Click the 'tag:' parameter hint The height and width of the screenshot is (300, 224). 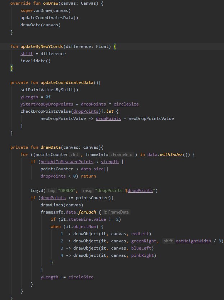51,191
